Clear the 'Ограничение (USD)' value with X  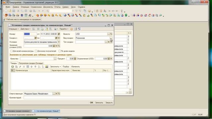pos(111,59)
